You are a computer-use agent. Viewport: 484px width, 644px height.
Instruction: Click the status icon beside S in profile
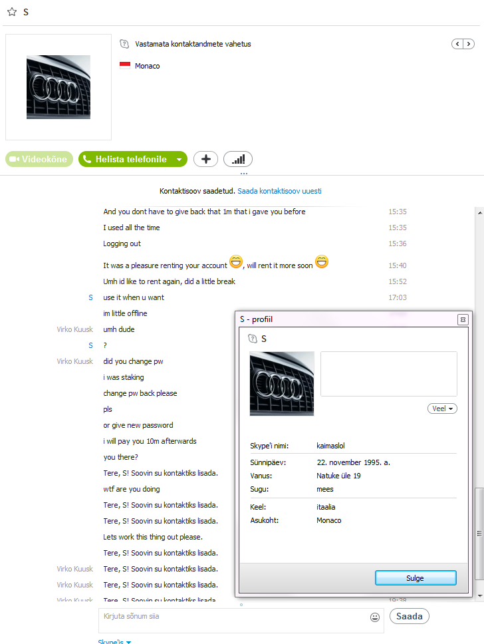coord(253,339)
